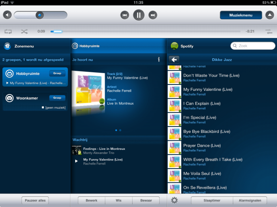Select My Funny Valentine (Live) in Spotify list
Screen dimensions: 277x207
[x=222, y=92]
